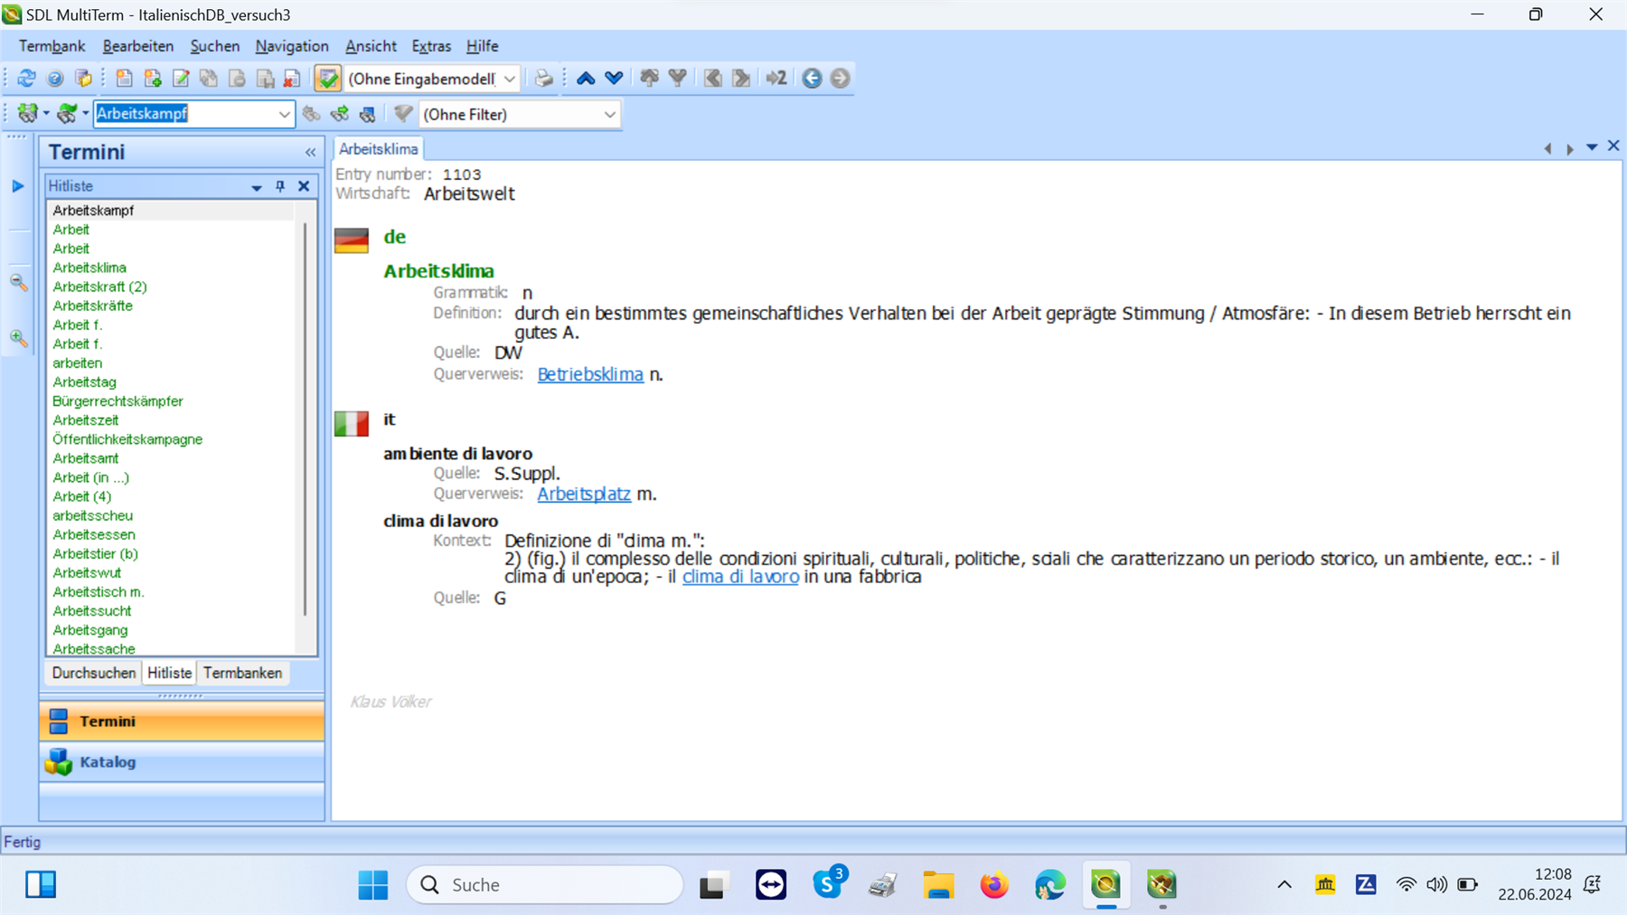Viewport: 1627px width, 915px height.
Task: Open the help icon in the toolbar
Action: (54, 79)
